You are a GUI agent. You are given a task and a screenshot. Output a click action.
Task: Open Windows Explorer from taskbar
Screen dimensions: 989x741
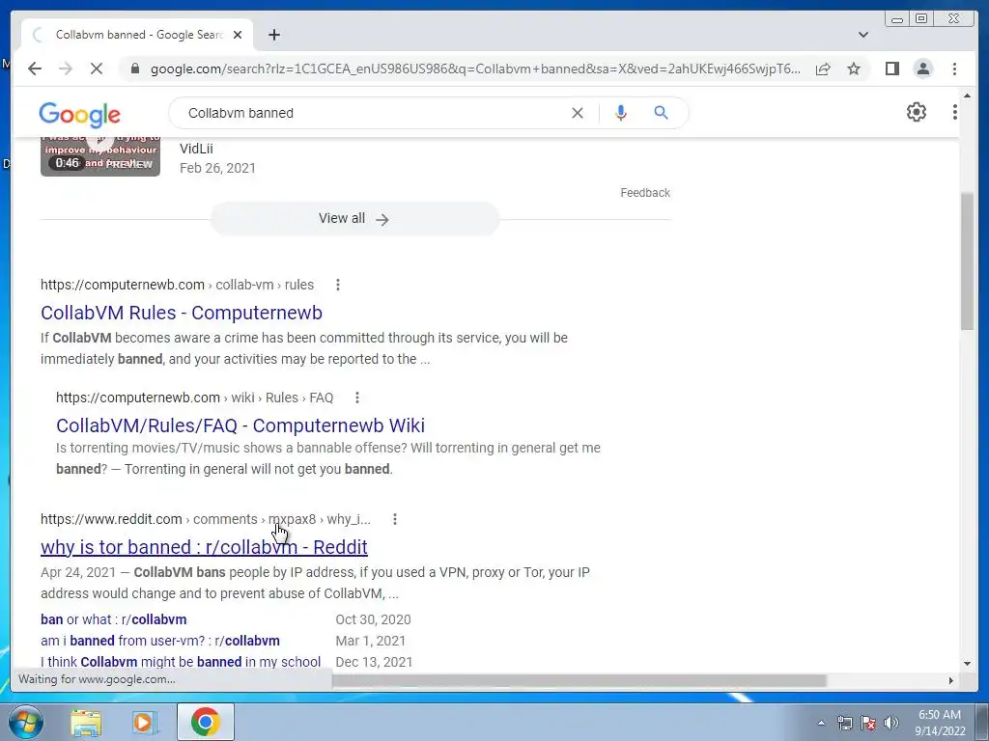pyautogui.click(x=86, y=723)
